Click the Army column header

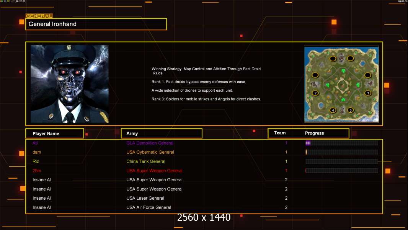pyautogui.click(x=162, y=133)
